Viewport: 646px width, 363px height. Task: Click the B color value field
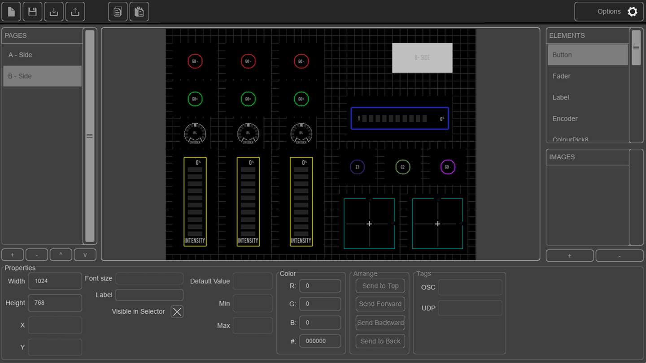pyautogui.click(x=320, y=323)
